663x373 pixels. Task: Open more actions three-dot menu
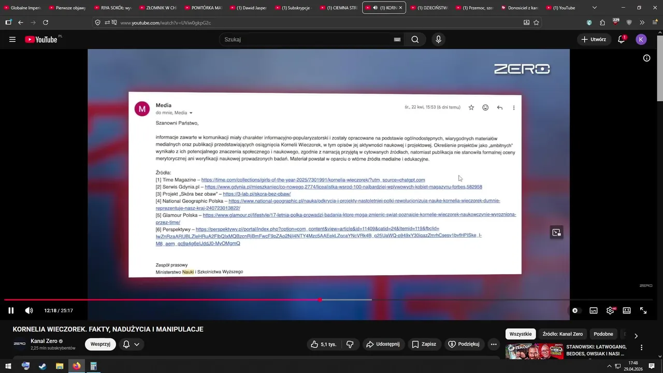click(x=494, y=344)
